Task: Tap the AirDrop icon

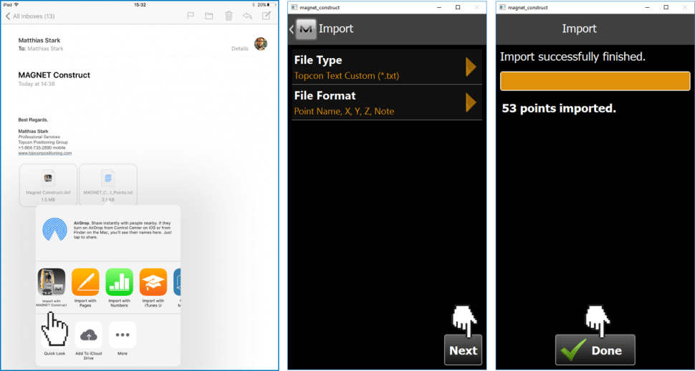Action: [54, 228]
